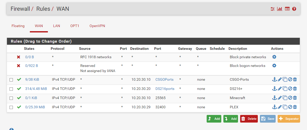Disable the CSGO-Ports rule
This screenshot has height=130, width=307.
tap(290, 79)
